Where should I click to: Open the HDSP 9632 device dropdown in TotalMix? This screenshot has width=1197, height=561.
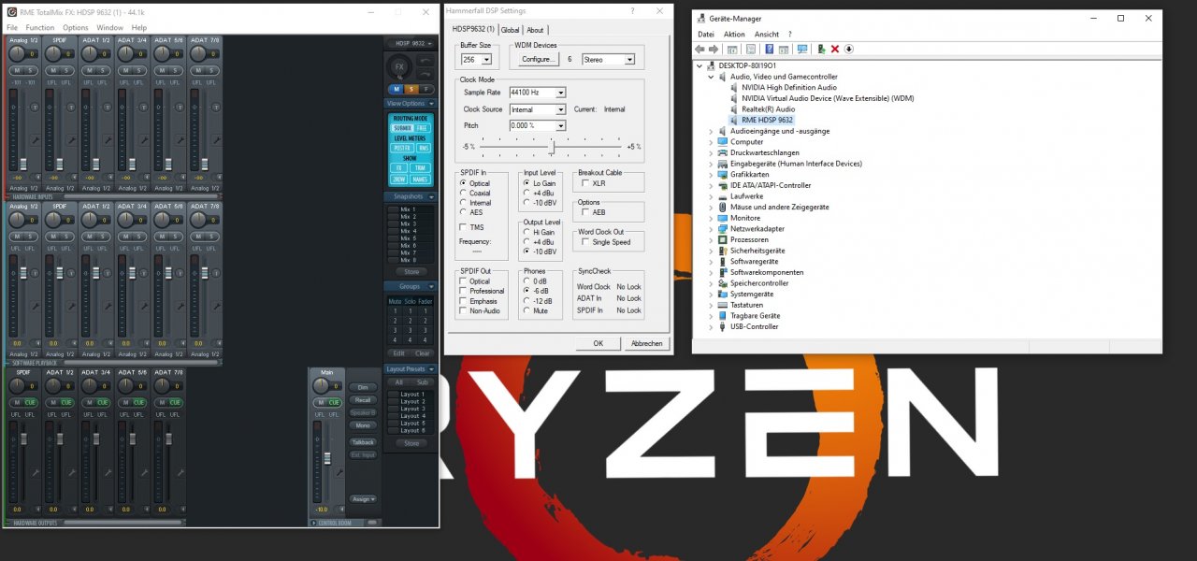point(411,43)
